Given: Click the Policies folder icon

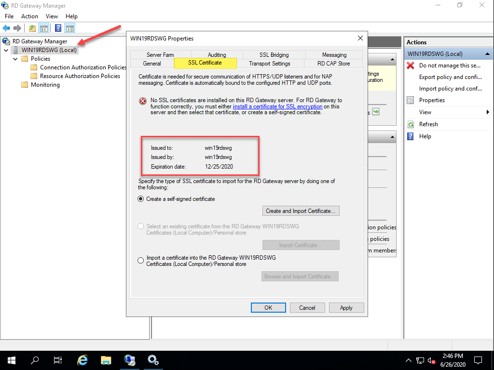Looking at the screenshot, I should click(25, 59).
